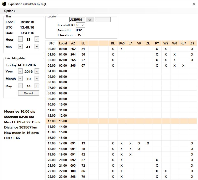Viewport: 198px width, 180px height.
Task: Increment the Year with plus button
Action: [x=37, y=71]
